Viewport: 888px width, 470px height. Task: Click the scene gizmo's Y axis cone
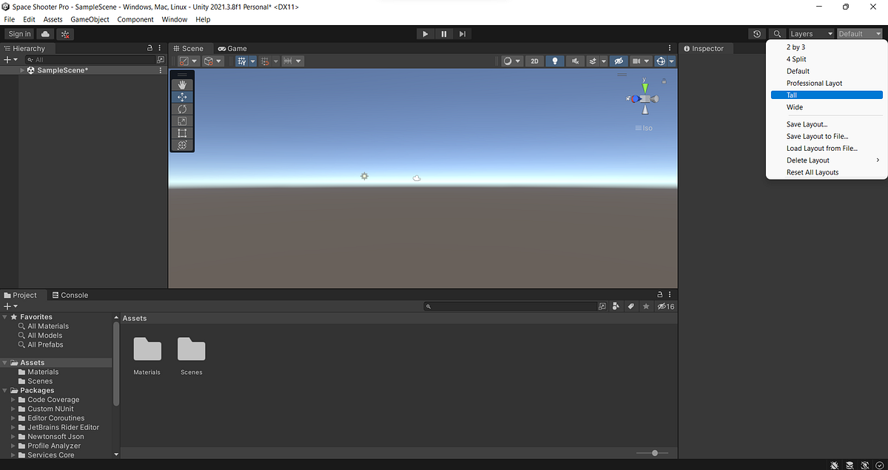[x=645, y=86]
